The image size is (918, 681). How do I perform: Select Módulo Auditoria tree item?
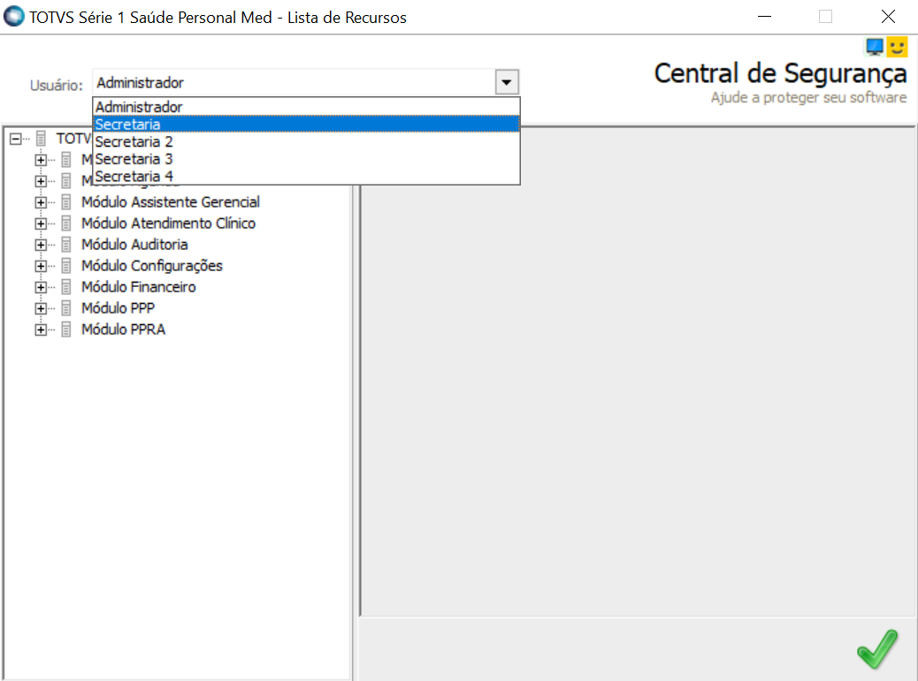(134, 245)
